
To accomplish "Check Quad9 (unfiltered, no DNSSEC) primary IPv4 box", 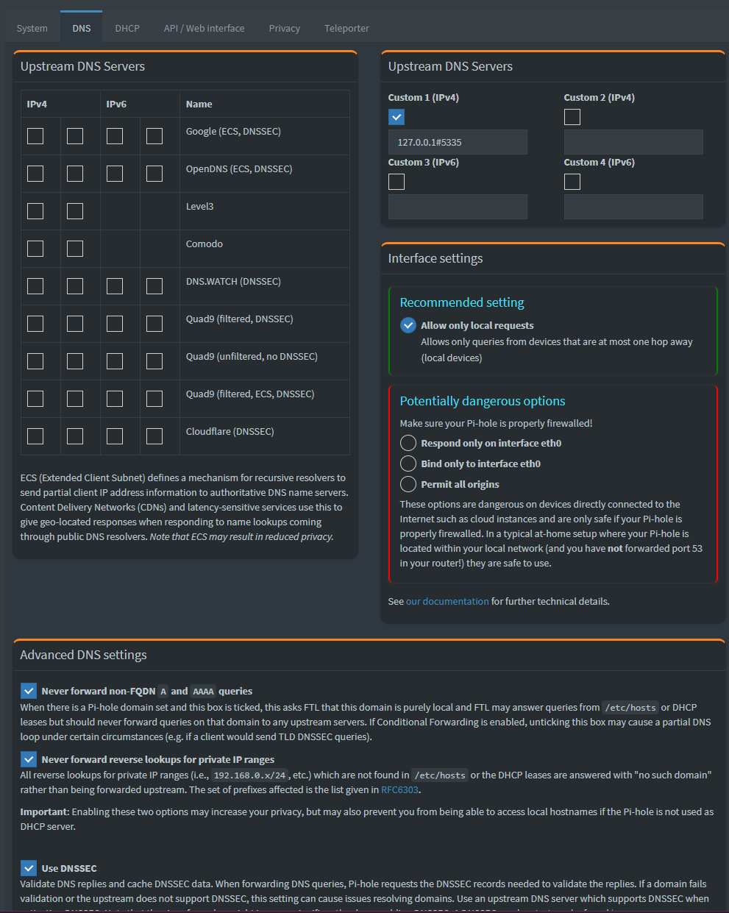I will tap(35, 361).
